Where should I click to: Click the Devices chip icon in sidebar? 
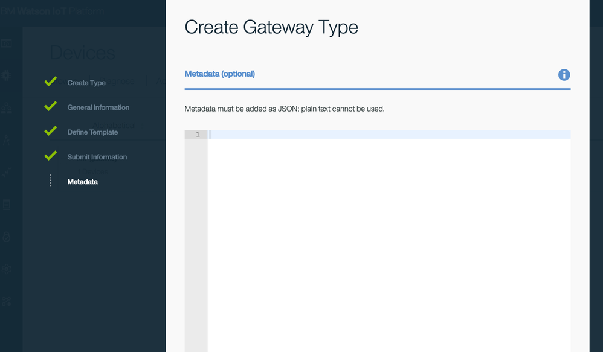pos(7,75)
